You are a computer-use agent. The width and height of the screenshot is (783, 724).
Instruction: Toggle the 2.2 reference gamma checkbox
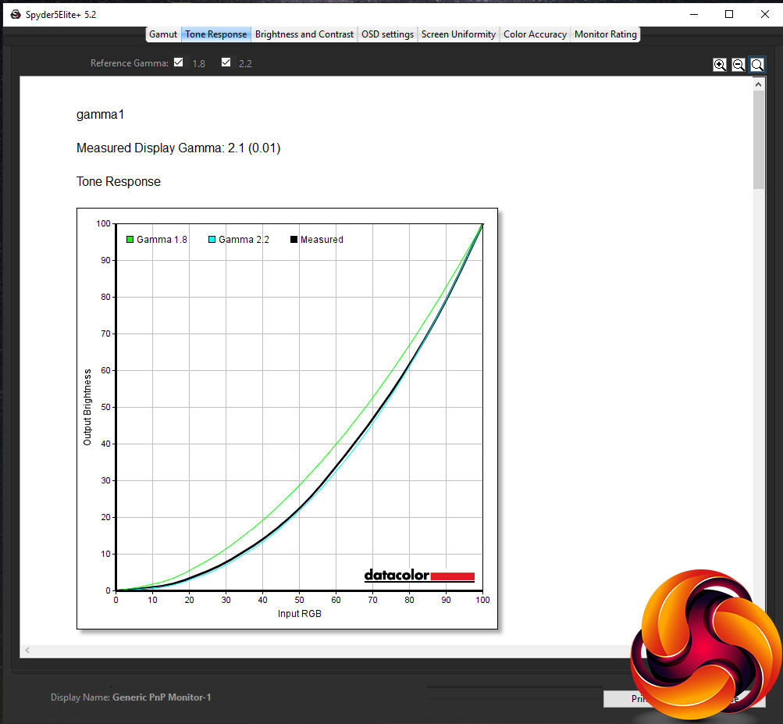click(226, 62)
